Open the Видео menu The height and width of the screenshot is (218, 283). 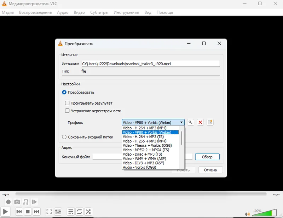(x=79, y=12)
